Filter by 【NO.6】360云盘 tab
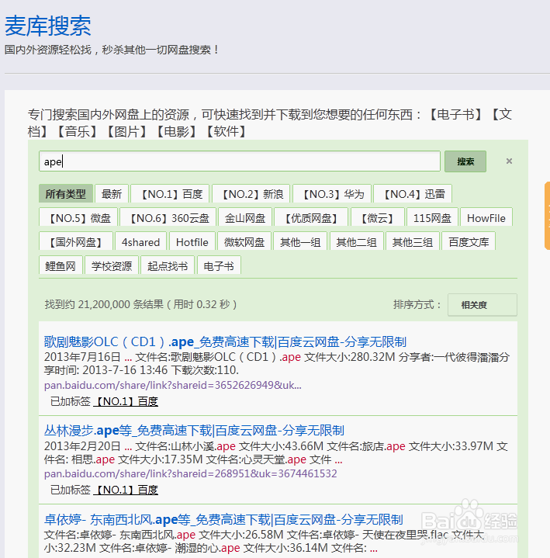The width and height of the screenshot is (550, 558). coord(168,217)
